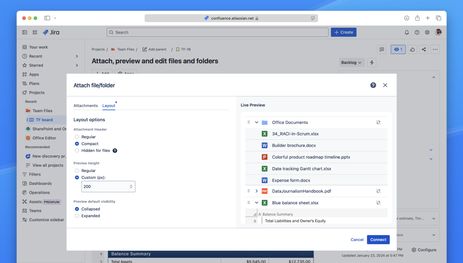Click the custom height input field
The width and height of the screenshot is (463, 263).
tap(108, 186)
